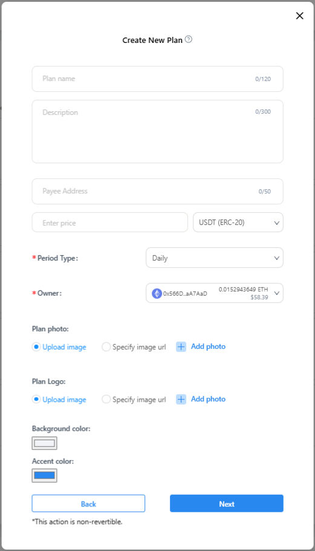The width and height of the screenshot is (315, 551).
Task: Click Add photo link under Plan photo
Action: point(208,347)
